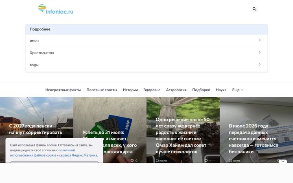
Task: Open the 'Еще' dropdown menu
Action: 238,90
